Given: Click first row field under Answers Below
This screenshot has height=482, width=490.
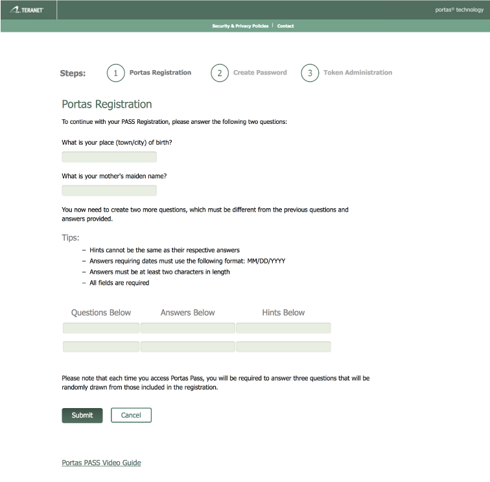Looking at the screenshot, I should [x=187, y=328].
